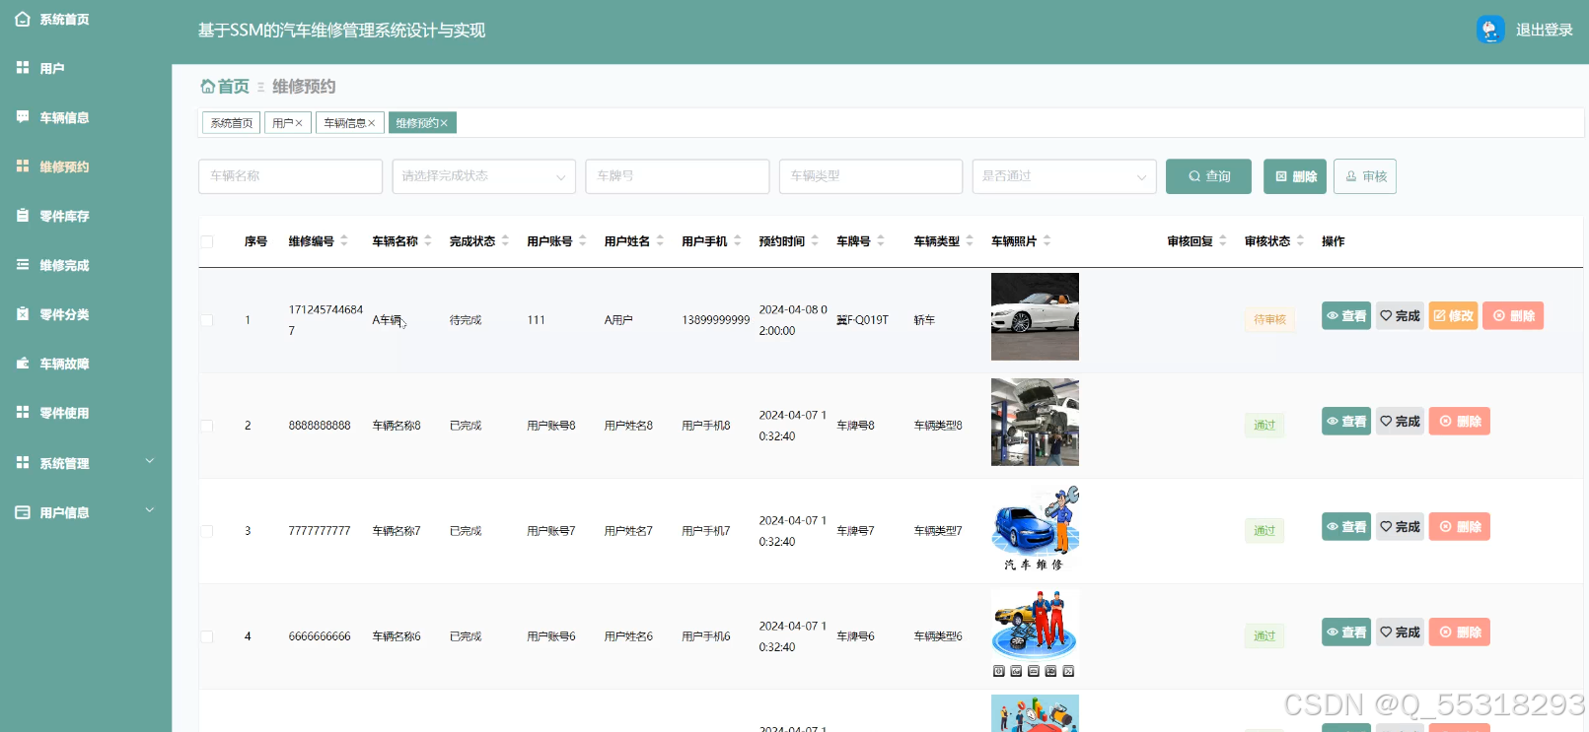Expand the 系统管理 submenu arrow
This screenshot has height=732, width=1589.
pyautogui.click(x=150, y=461)
